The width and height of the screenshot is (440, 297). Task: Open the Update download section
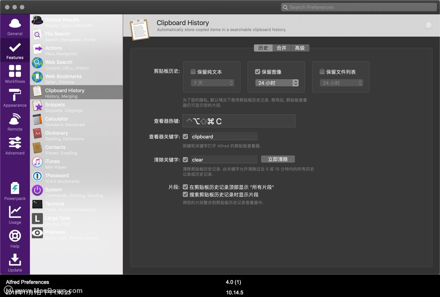(x=15, y=263)
